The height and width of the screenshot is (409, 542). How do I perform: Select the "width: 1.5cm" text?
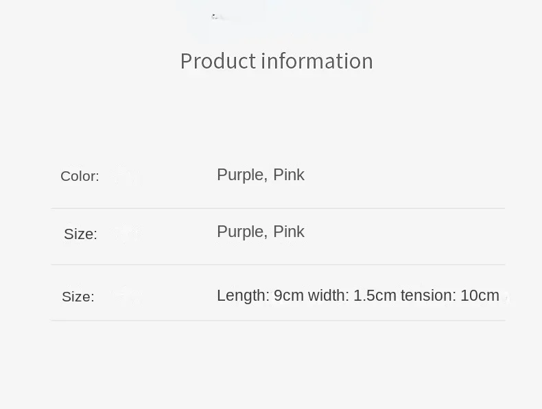(352, 295)
